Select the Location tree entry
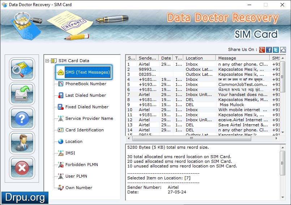The width and height of the screenshot is (291, 205). click(x=74, y=141)
